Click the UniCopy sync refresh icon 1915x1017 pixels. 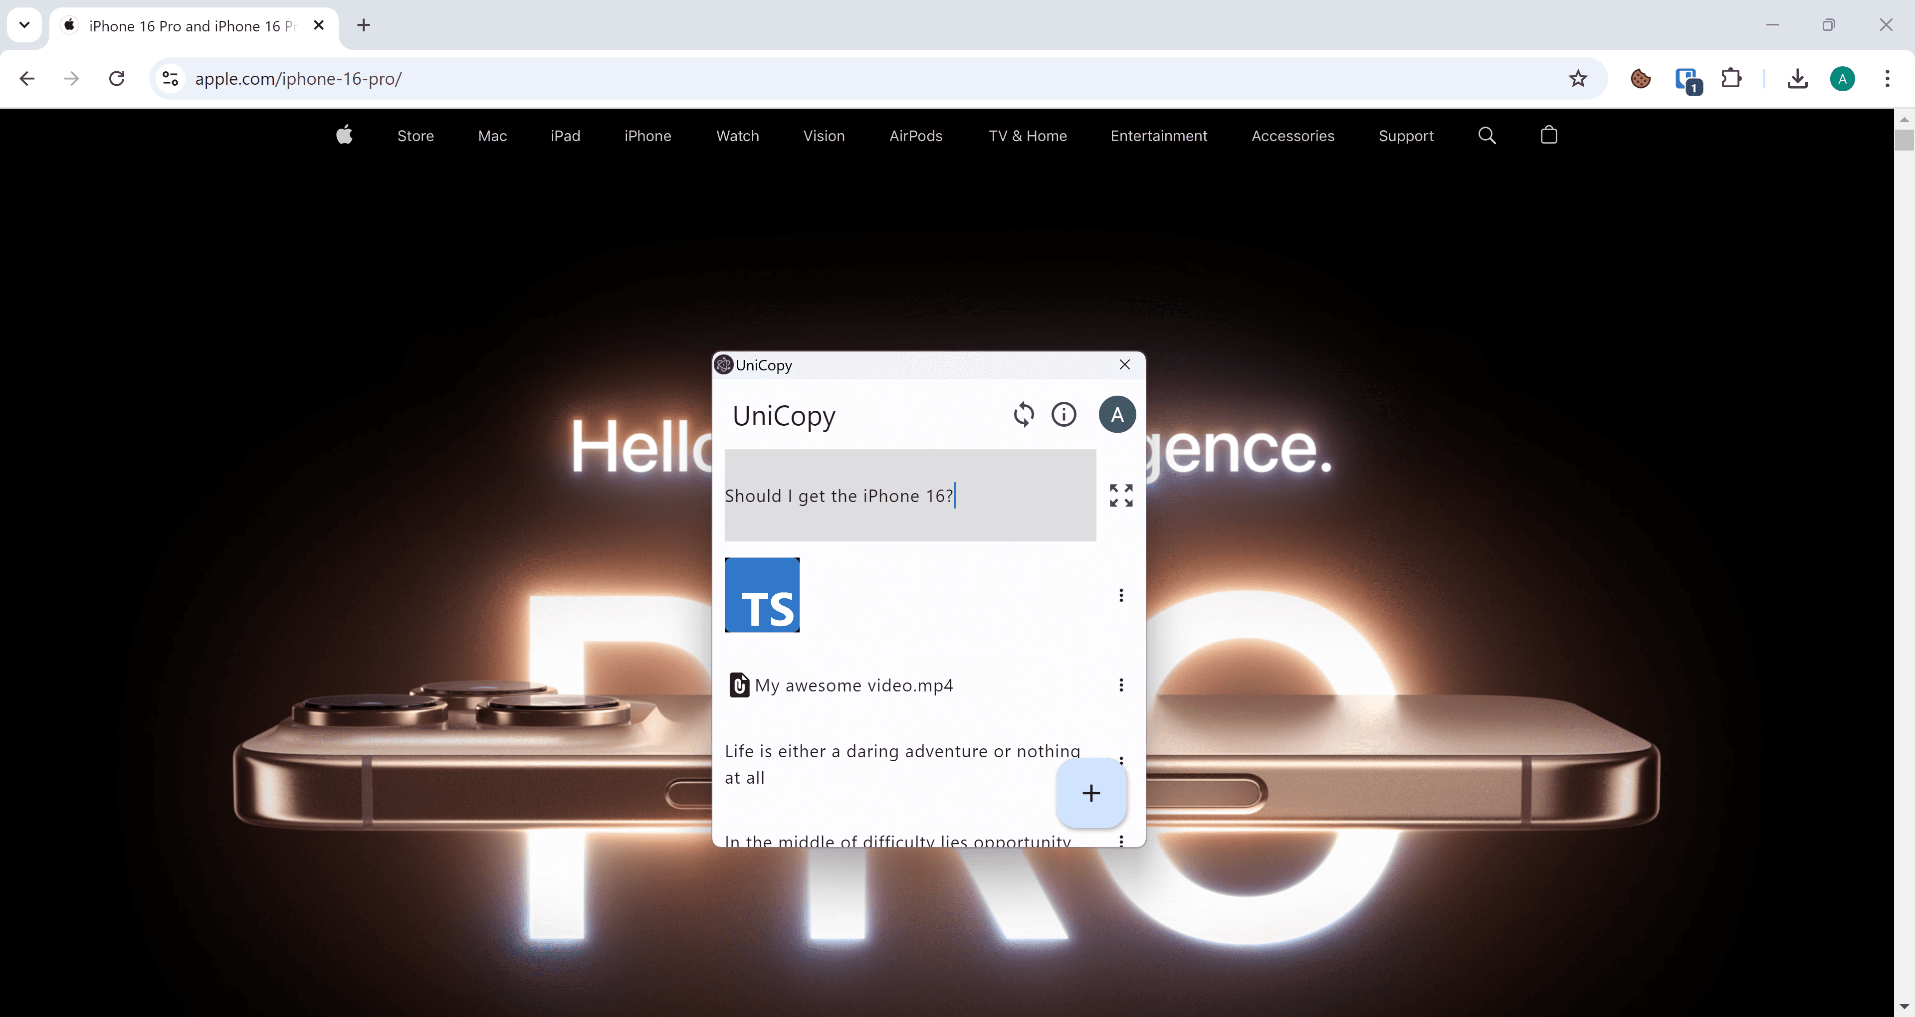pyautogui.click(x=1024, y=414)
